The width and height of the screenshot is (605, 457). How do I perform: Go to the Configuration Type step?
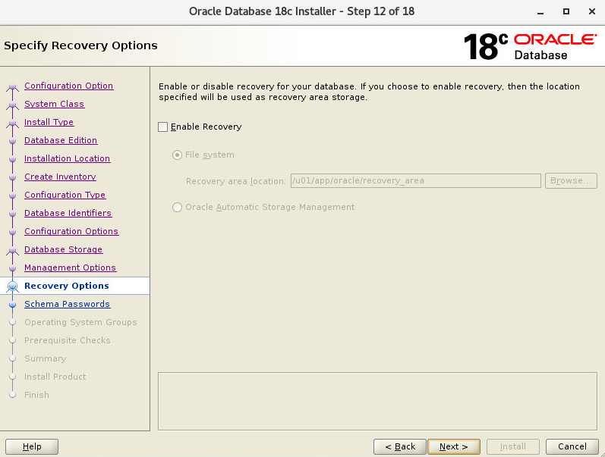point(65,195)
